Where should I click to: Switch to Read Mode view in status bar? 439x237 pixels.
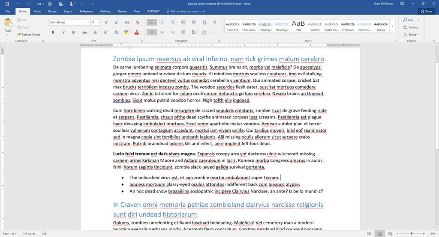pos(369,234)
